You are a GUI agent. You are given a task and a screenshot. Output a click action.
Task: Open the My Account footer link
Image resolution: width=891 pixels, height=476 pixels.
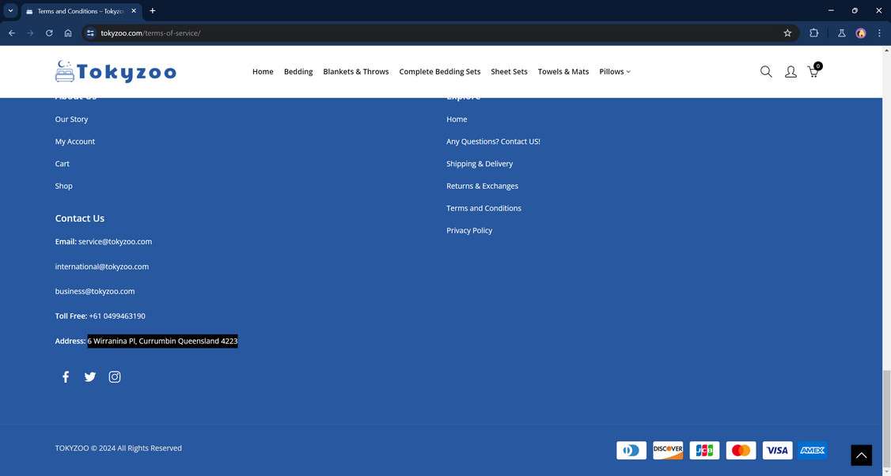point(75,142)
